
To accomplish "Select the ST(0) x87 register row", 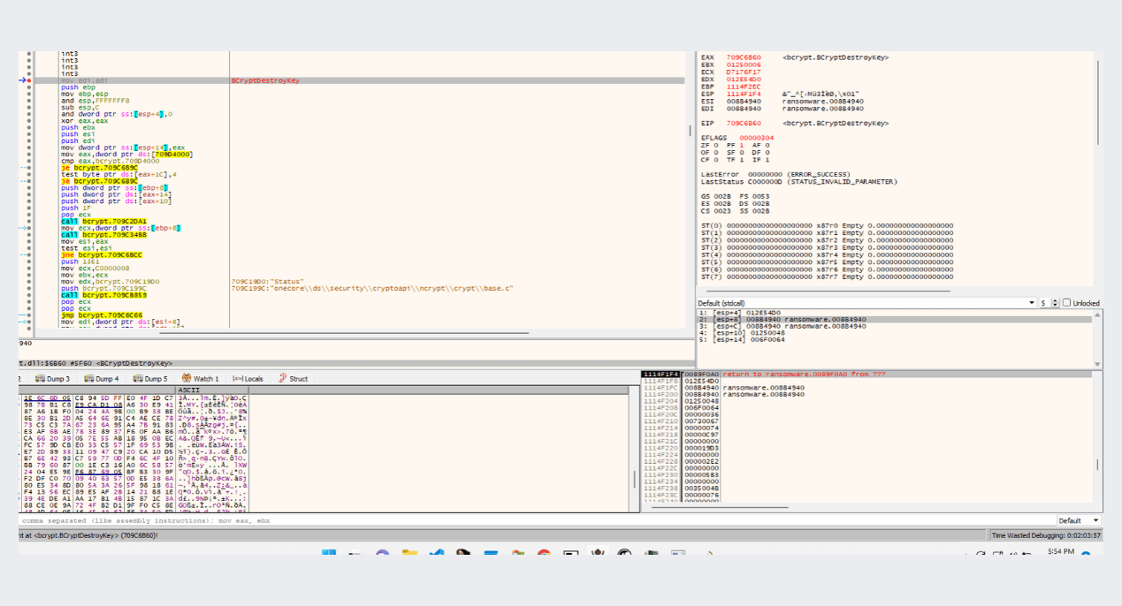I will point(827,225).
